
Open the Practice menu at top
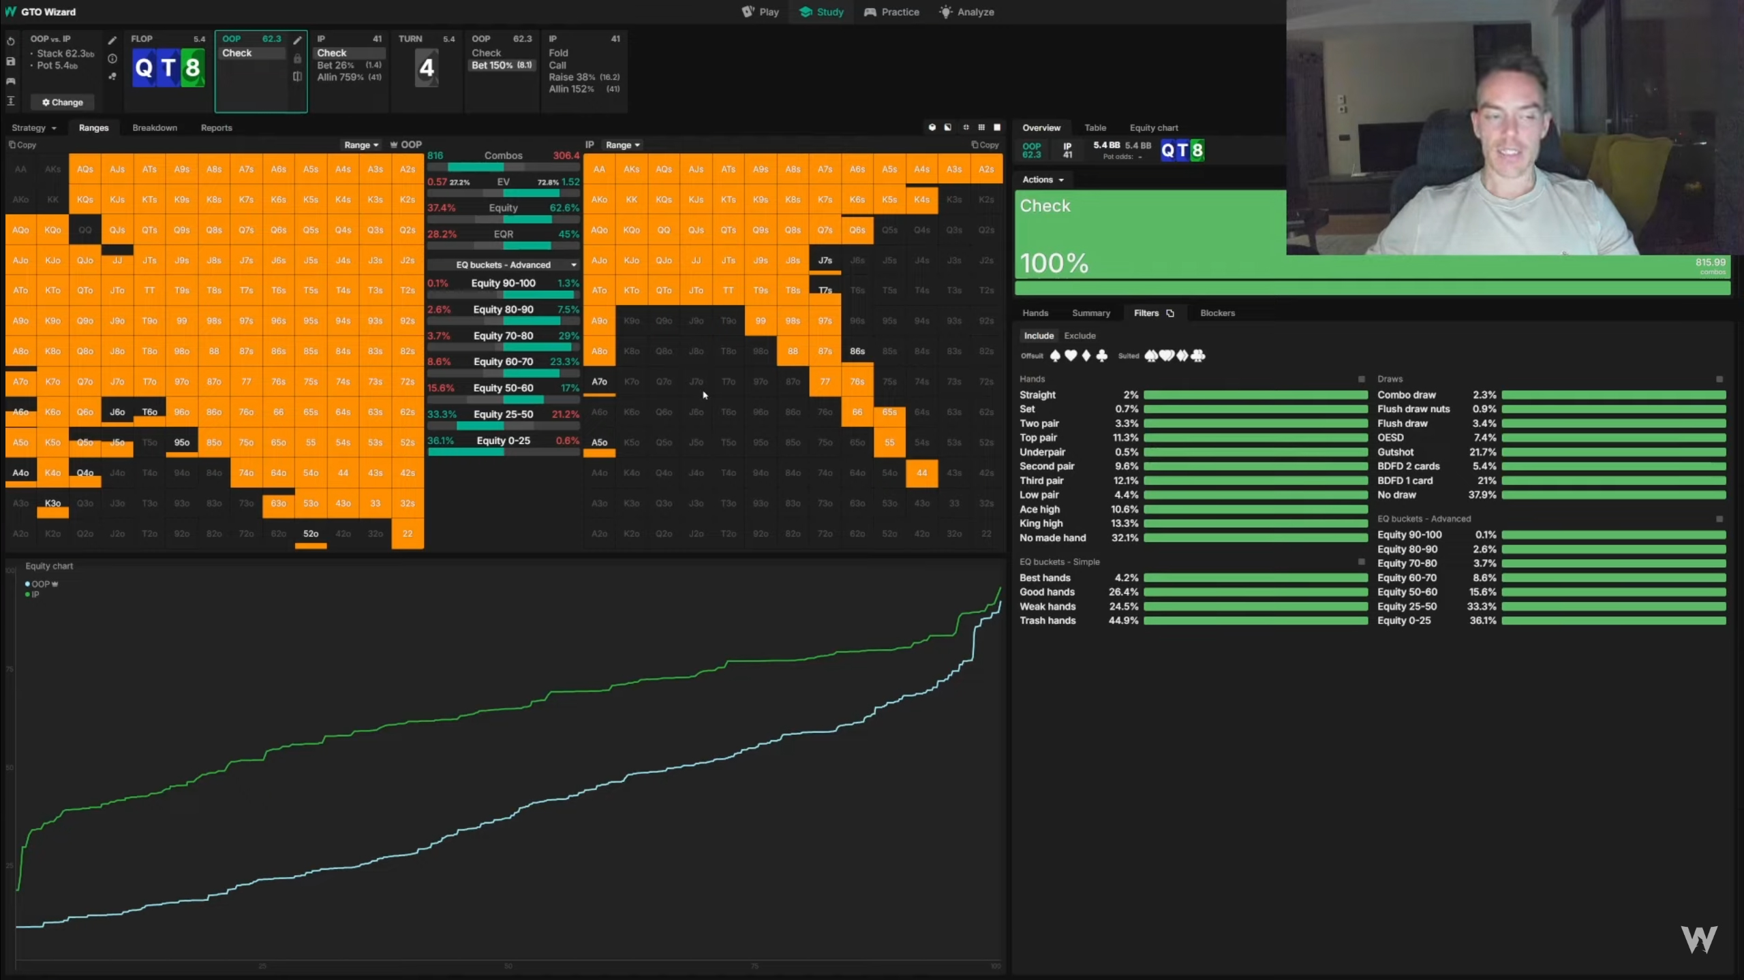[891, 12]
